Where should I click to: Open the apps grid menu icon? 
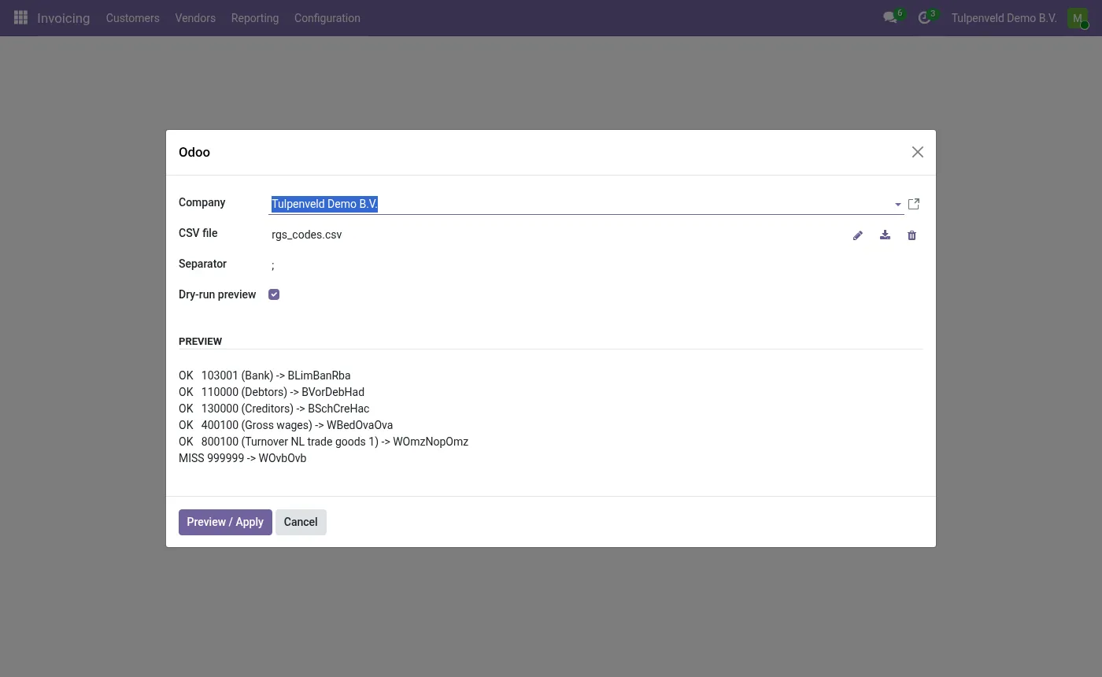(x=21, y=17)
